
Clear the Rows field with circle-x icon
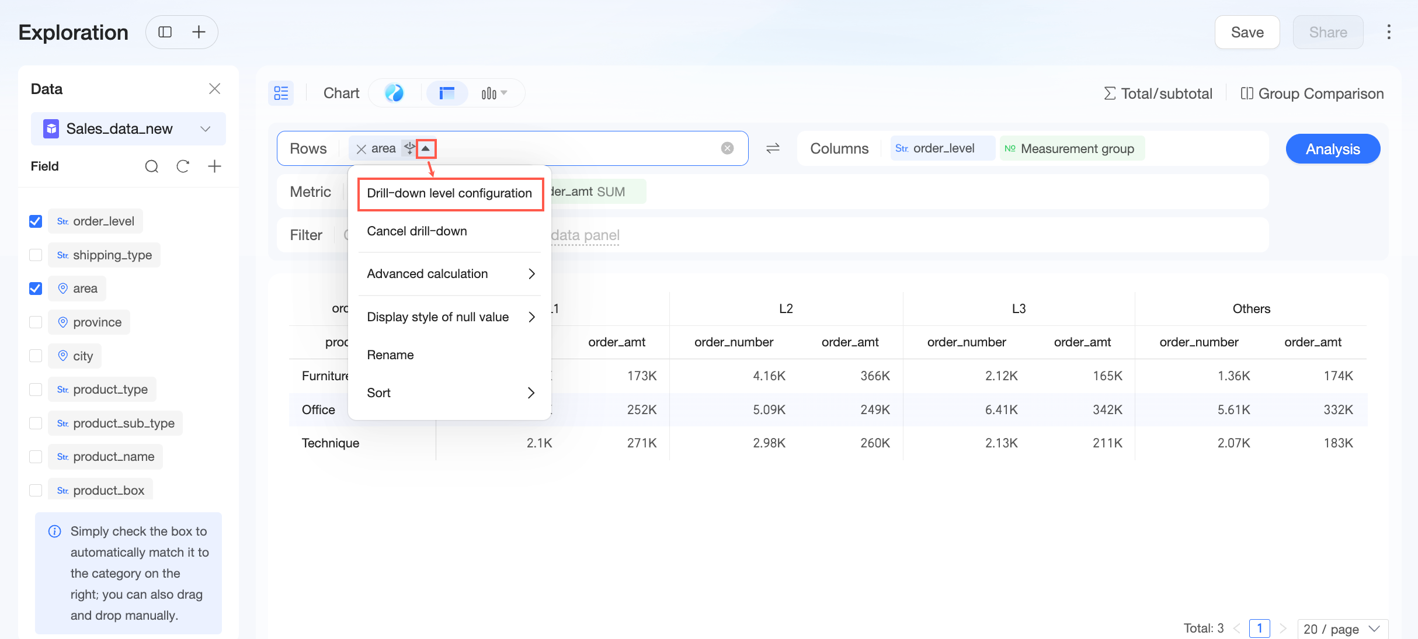pos(727,148)
